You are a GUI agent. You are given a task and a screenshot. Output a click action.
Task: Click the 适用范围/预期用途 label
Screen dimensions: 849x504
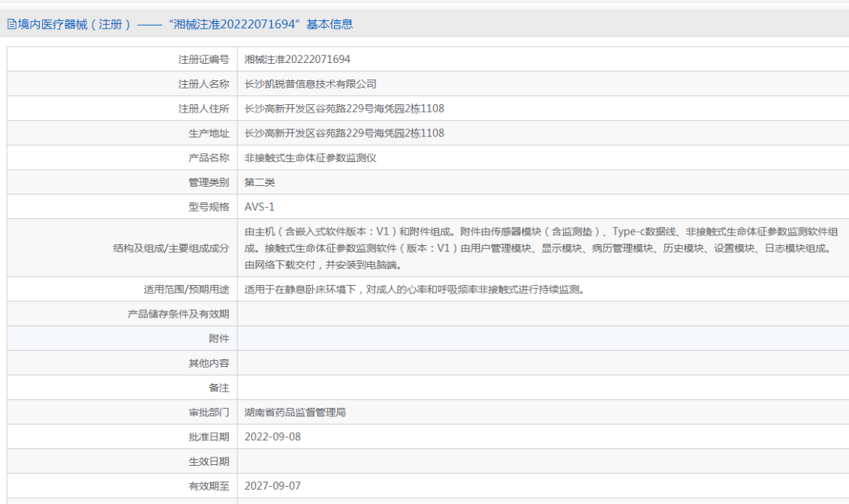tap(186, 289)
